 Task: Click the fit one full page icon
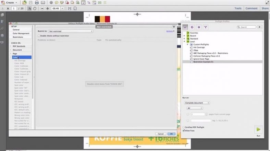(x=75, y=8)
